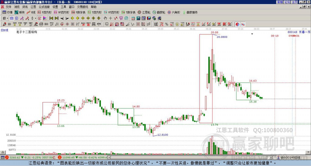Open 赢家服务 service with dollar icon
311x166 pixels.
tap(190, 12)
